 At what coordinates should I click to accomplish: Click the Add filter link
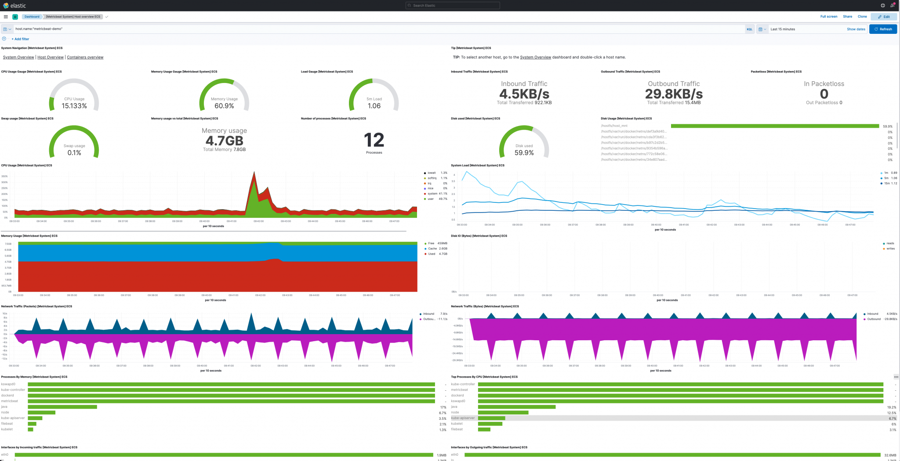20,39
